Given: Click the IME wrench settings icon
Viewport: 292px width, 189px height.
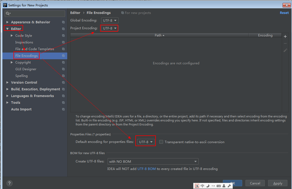Looking at the screenshot, I should [229, 186].
